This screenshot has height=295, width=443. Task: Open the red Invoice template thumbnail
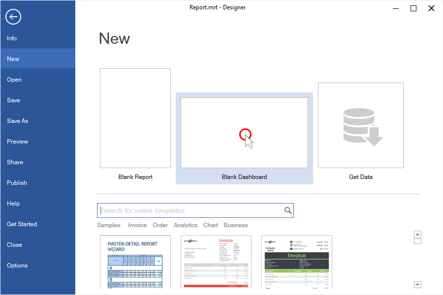coord(216,262)
